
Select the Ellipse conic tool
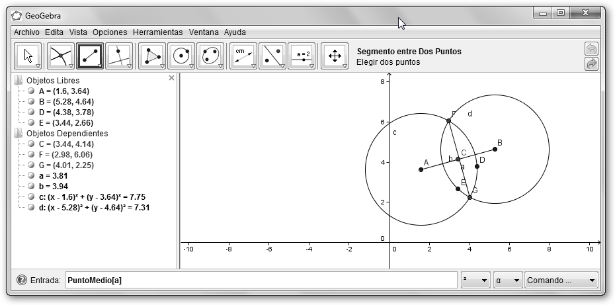(x=210, y=56)
